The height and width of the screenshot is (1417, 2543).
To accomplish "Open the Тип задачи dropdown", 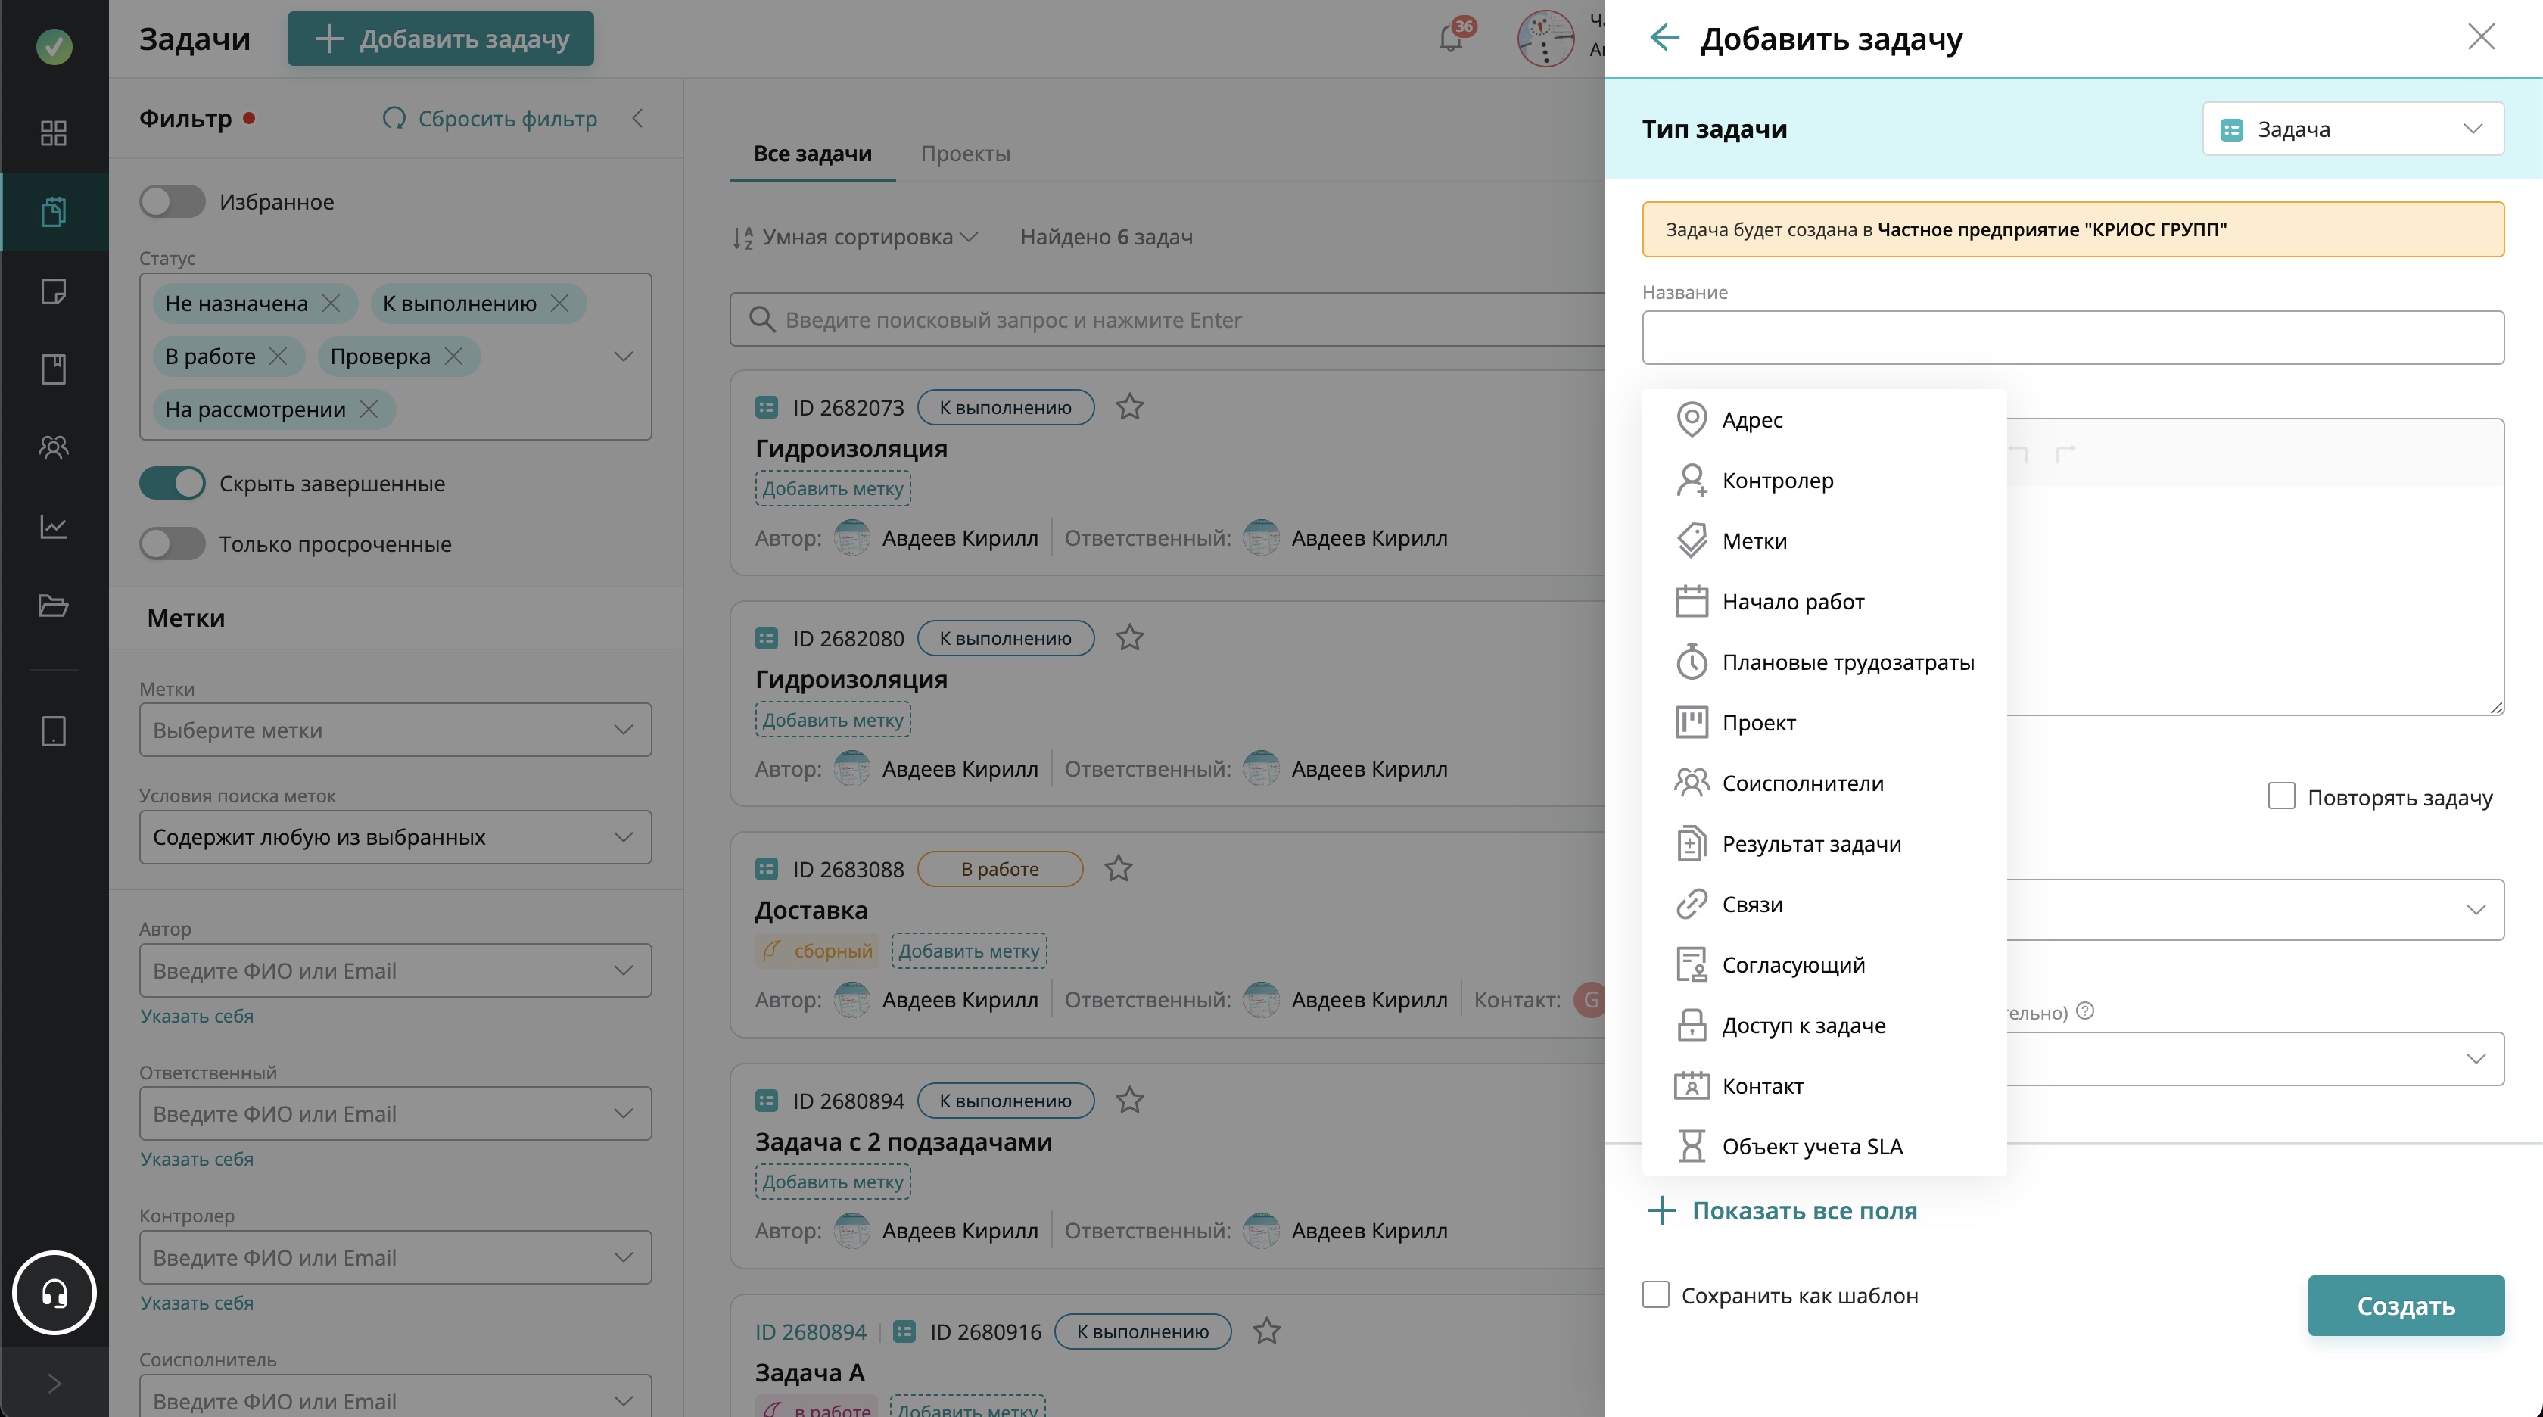I will click(2352, 129).
